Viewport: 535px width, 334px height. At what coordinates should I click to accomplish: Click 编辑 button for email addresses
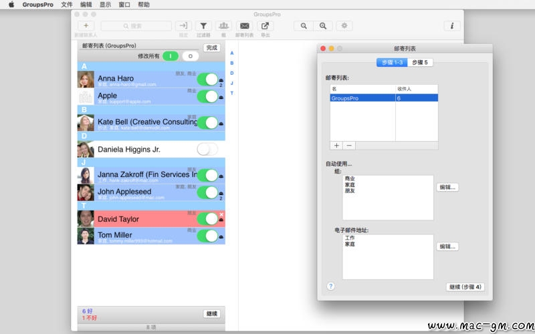point(447,246)
